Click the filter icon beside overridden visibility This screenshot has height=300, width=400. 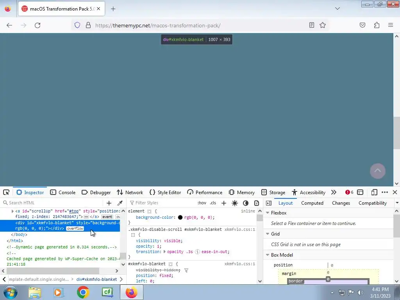[x=186, y=270]
